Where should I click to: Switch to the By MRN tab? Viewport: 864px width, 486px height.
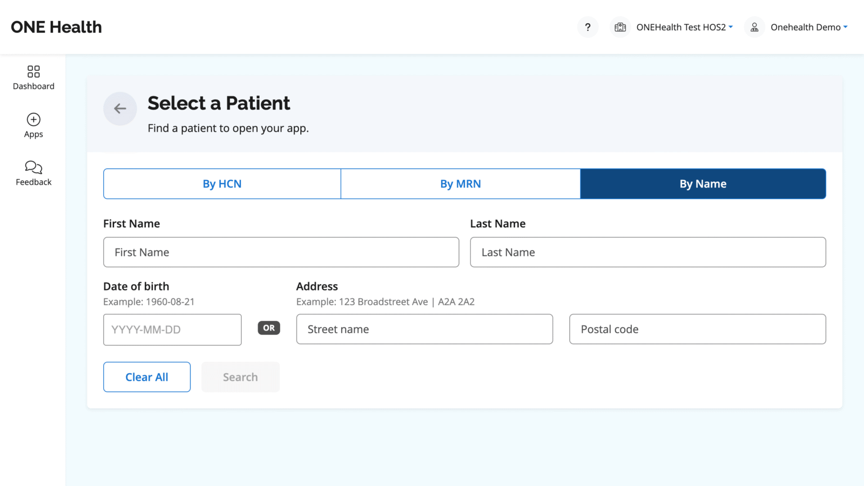click(x=460, y=184)
